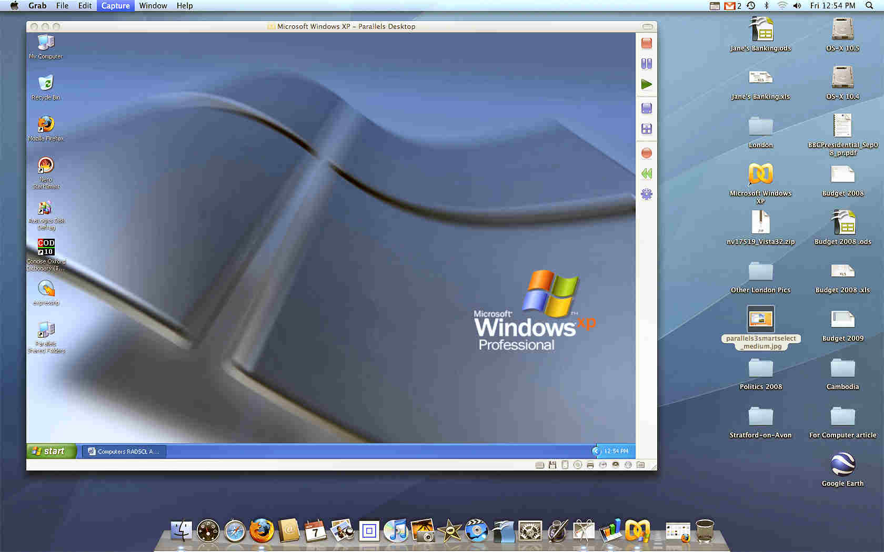The height and width of the screenshot is (552, 884).
Task: Select the BBCPresidential PDF file
Action: pyautogui.click(x=843, y=135)
